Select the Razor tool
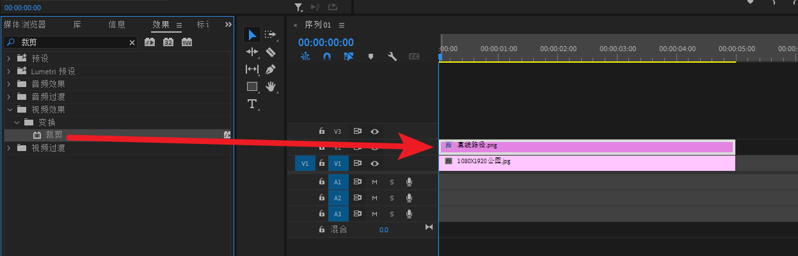 270,52
